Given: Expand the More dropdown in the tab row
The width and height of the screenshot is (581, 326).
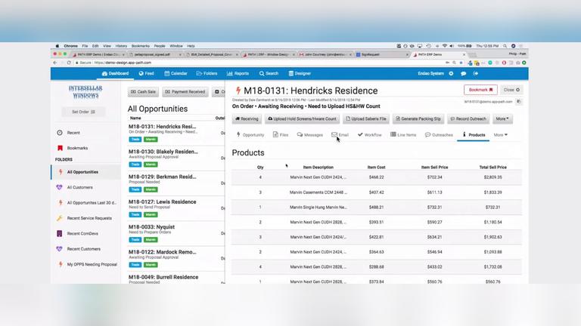Looking at the screenshot, I should click(501, 135).
